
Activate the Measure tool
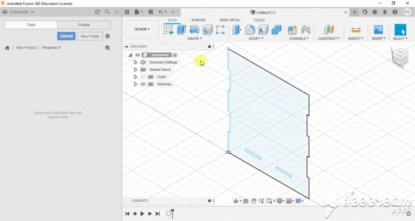pos(356,30)
